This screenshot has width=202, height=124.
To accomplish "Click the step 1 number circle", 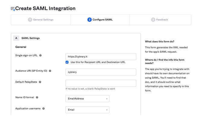I will [30, 20].
